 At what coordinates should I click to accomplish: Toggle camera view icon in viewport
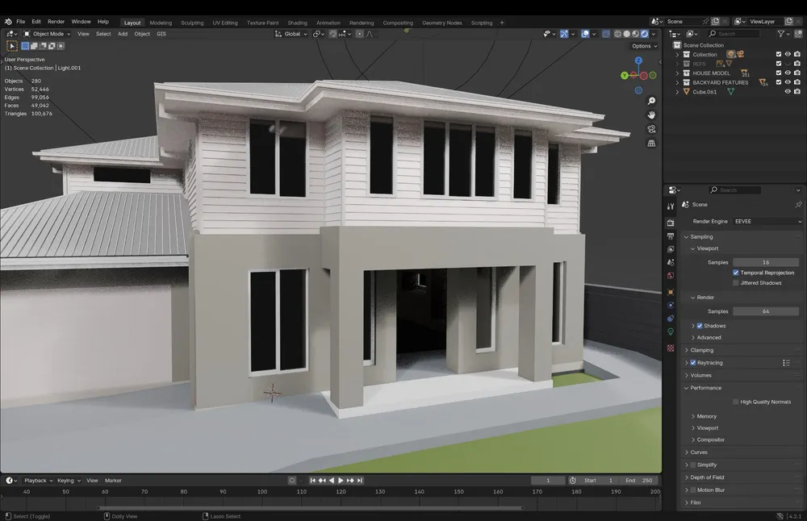point(651,129)
